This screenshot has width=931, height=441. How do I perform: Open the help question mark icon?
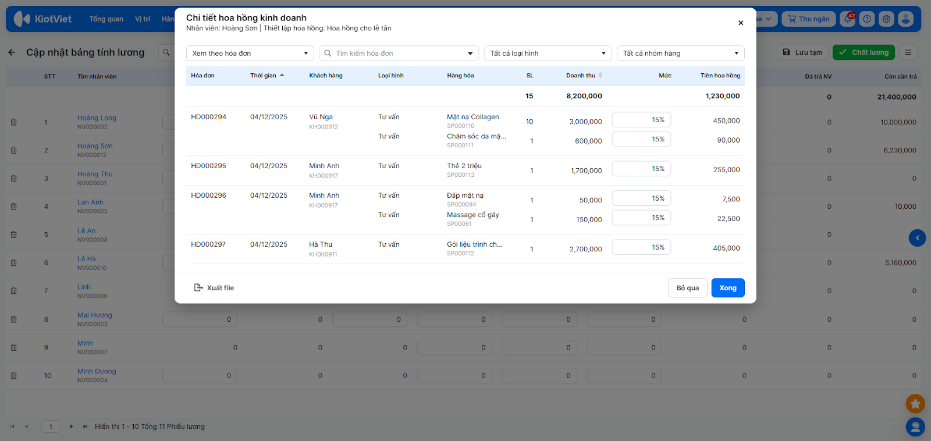[867, 19]
